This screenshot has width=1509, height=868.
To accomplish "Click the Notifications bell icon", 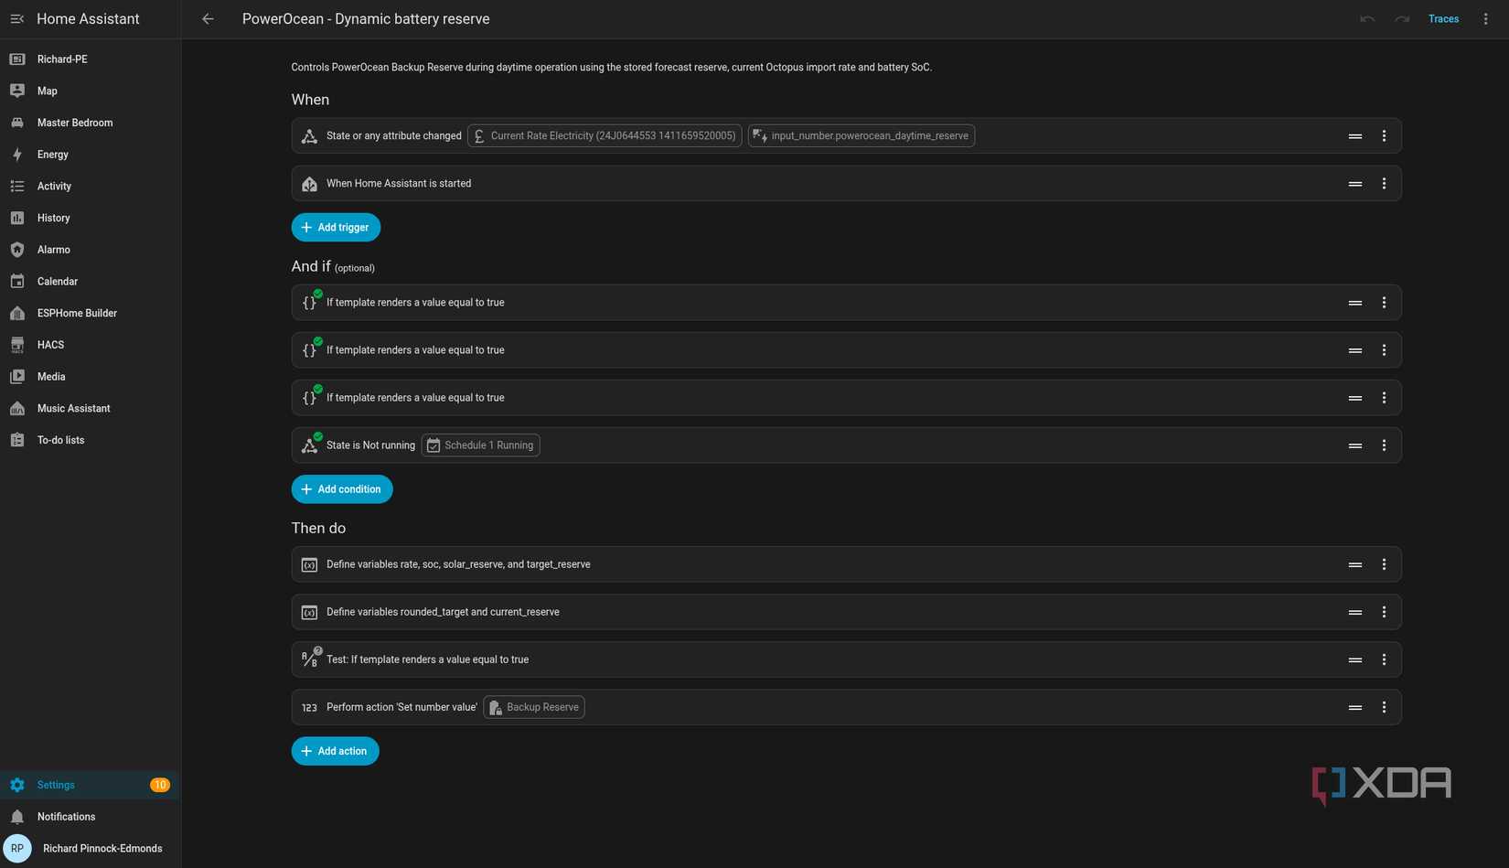I will [x=17, y=817].
